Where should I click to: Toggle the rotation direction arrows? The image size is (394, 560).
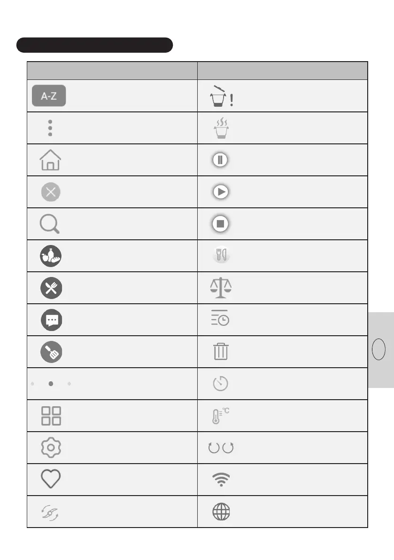click(221, 448)
